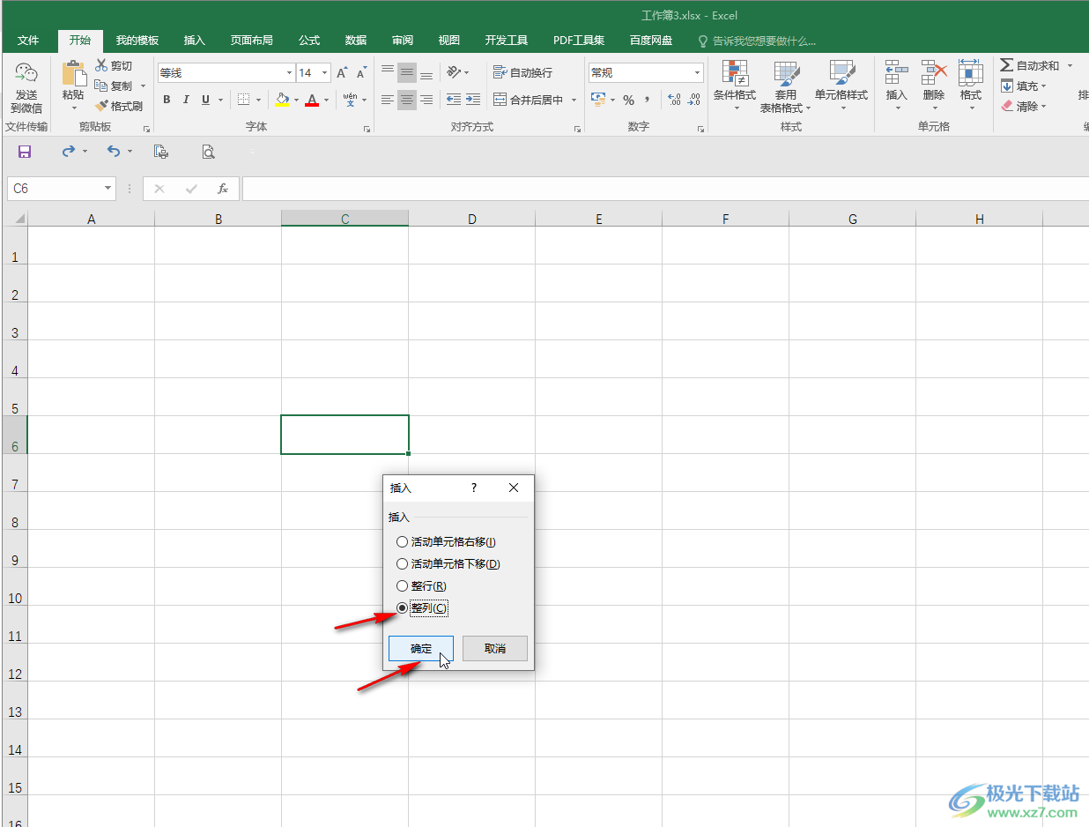Apply percent style format
The image size is (1089, 827).
[628, 100]
